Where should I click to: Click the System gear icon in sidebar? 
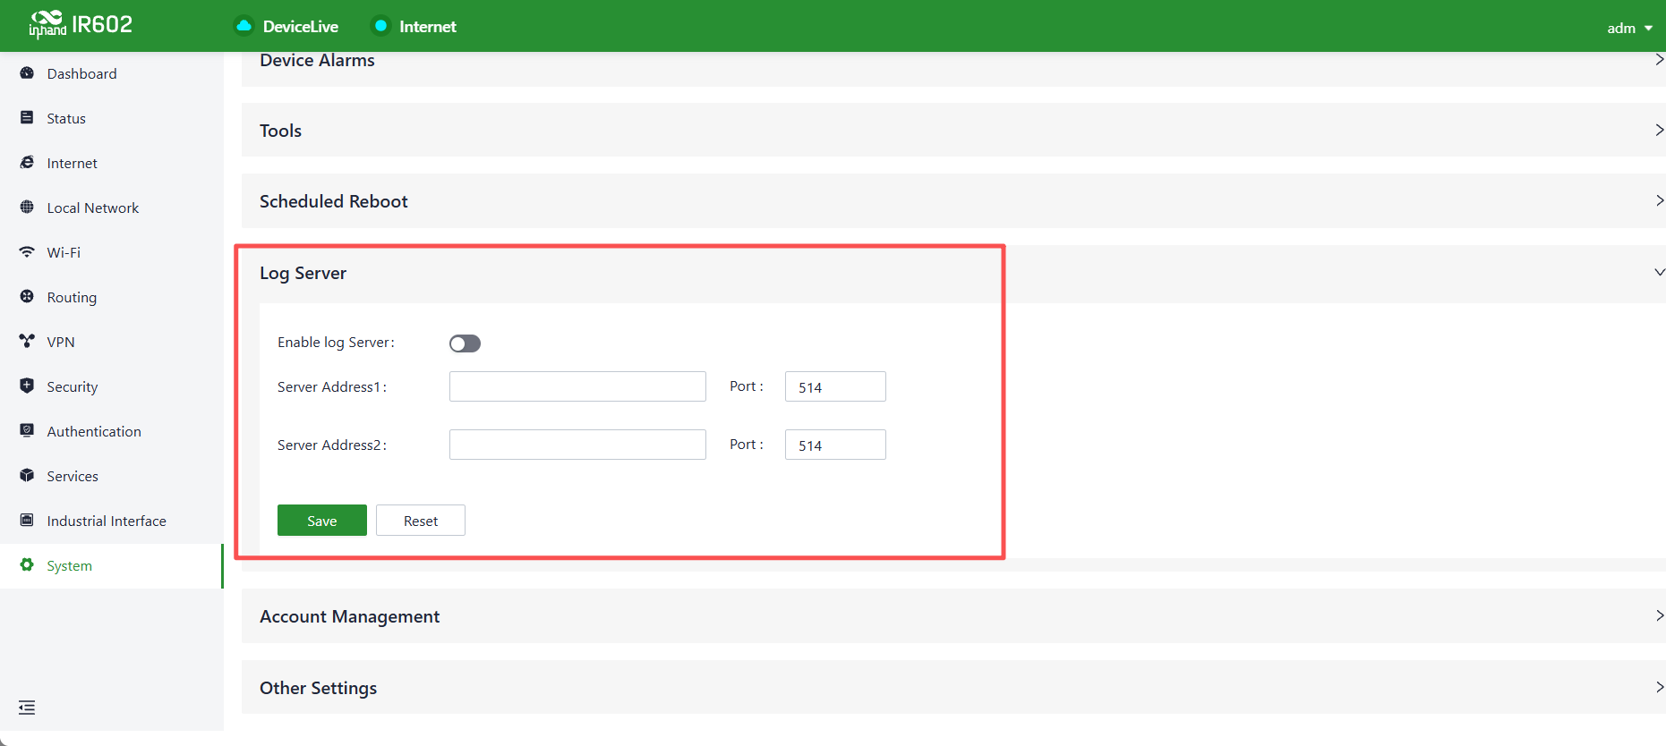tap(27, 565)
